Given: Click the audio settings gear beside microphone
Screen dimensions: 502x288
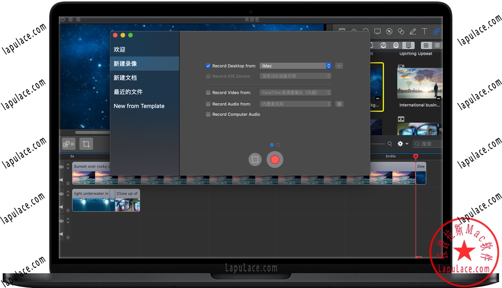Looking at the screenshot, I should click(x=339, y=104).
